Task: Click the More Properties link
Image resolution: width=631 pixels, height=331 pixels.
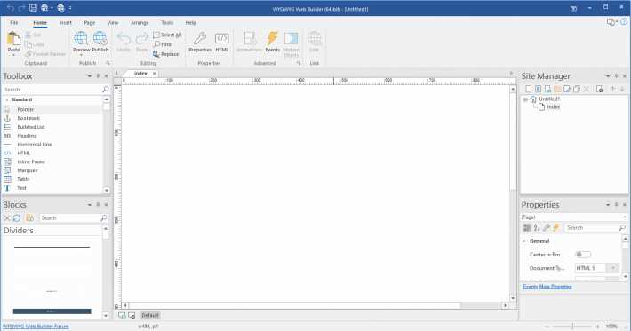Action: 555,287
